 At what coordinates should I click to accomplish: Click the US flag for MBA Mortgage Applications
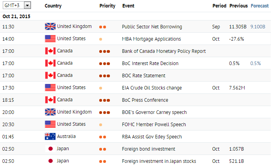click(x=50, y=39)
